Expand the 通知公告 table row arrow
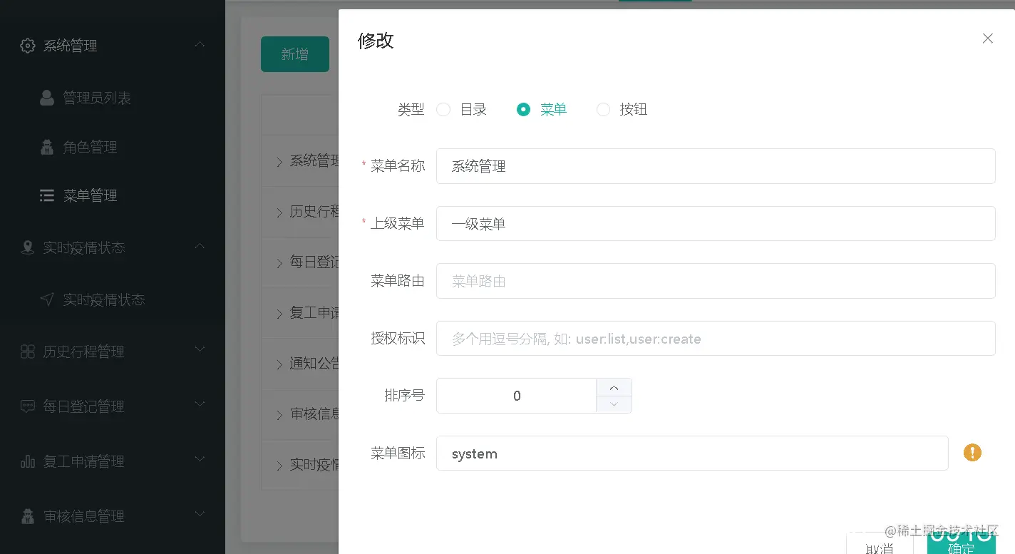 (279, 364)
